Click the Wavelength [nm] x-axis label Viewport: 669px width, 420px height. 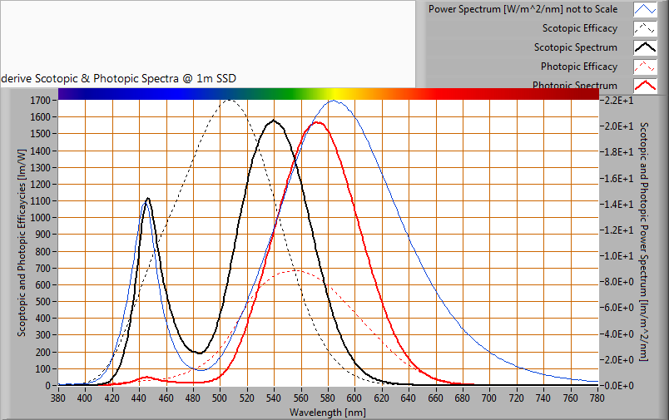pos(327,412)
